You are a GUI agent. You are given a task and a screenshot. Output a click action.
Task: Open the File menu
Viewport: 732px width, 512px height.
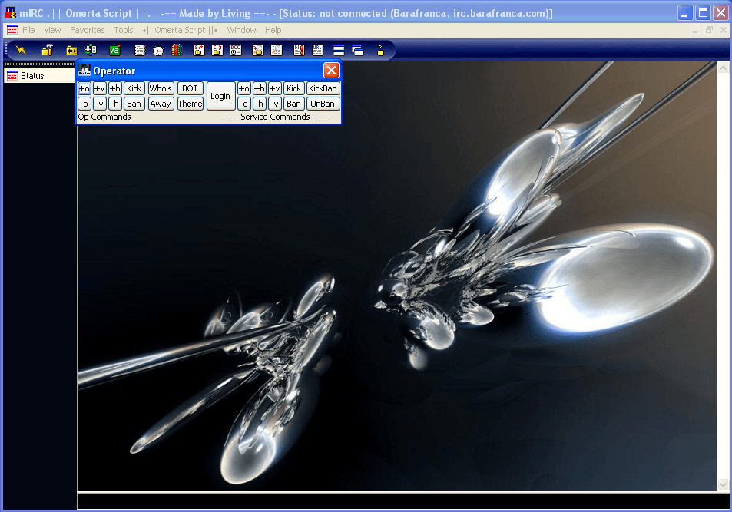coord(28,30)
